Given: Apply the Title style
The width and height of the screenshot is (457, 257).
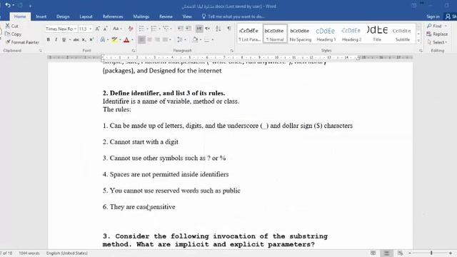Looking at the screenshot, I should coord(377,34).
